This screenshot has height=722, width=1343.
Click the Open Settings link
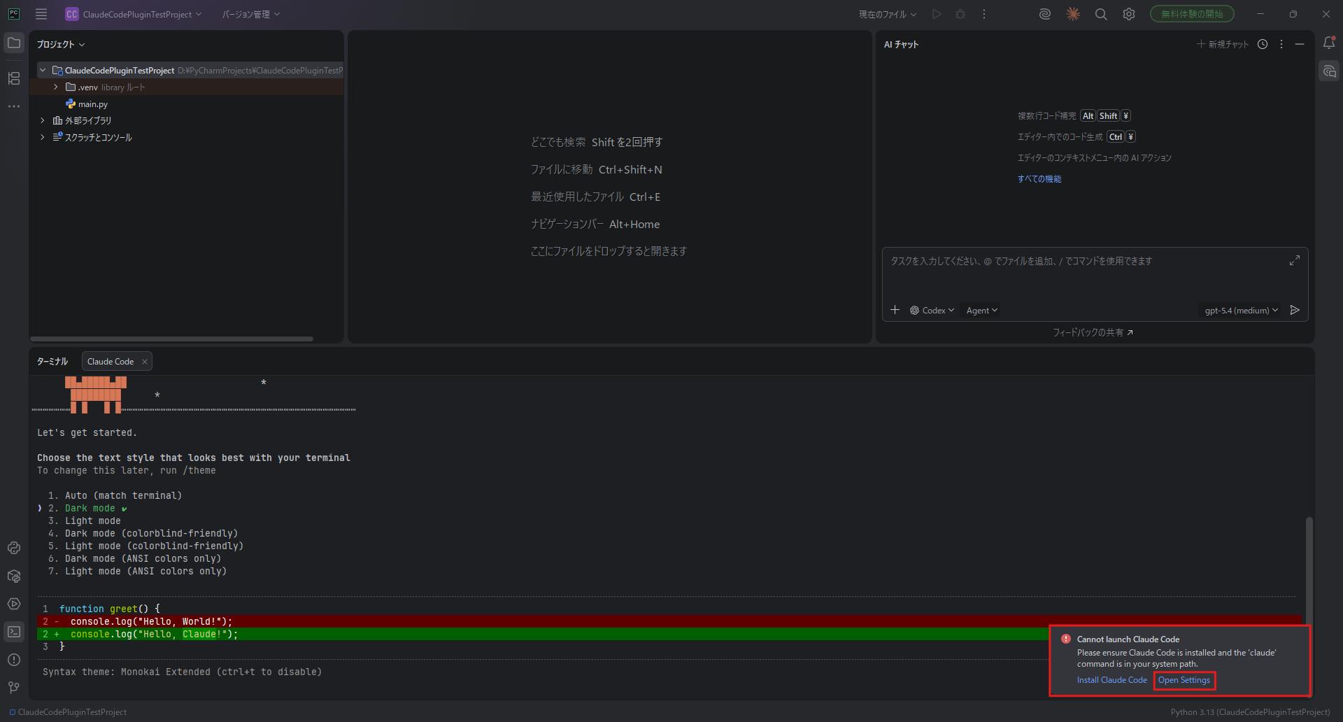coord(1184,680)
